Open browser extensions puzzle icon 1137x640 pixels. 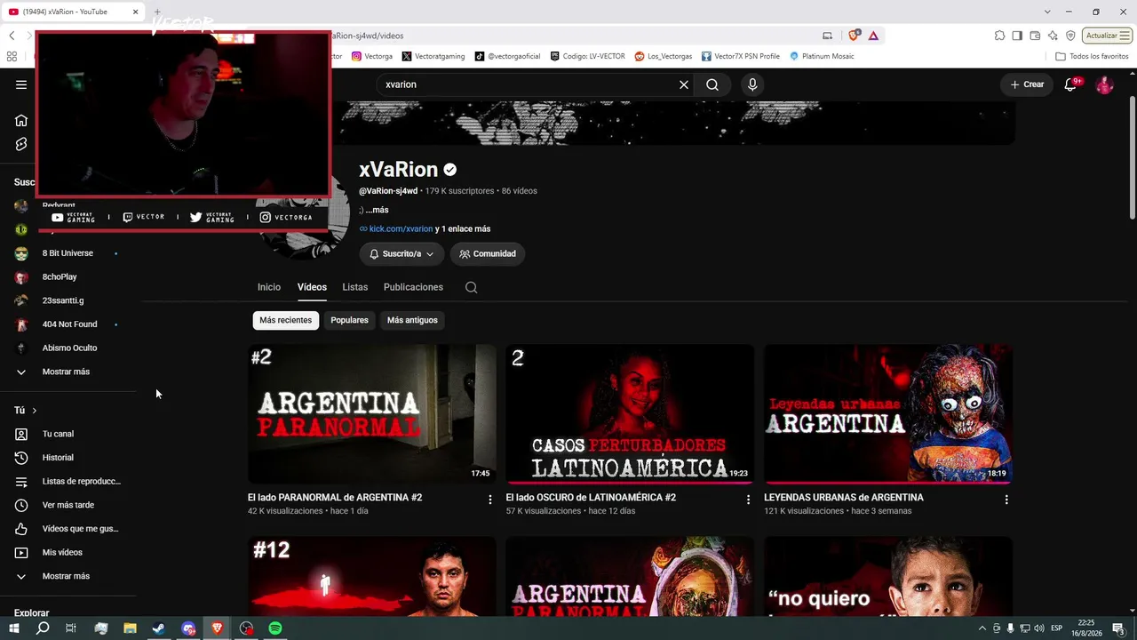click(x=999, y=36)
